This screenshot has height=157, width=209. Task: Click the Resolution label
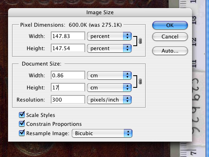pos(31,100)
